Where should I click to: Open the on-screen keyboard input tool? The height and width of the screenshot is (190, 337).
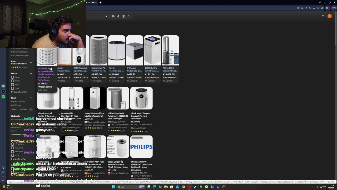tap(113, 16)
